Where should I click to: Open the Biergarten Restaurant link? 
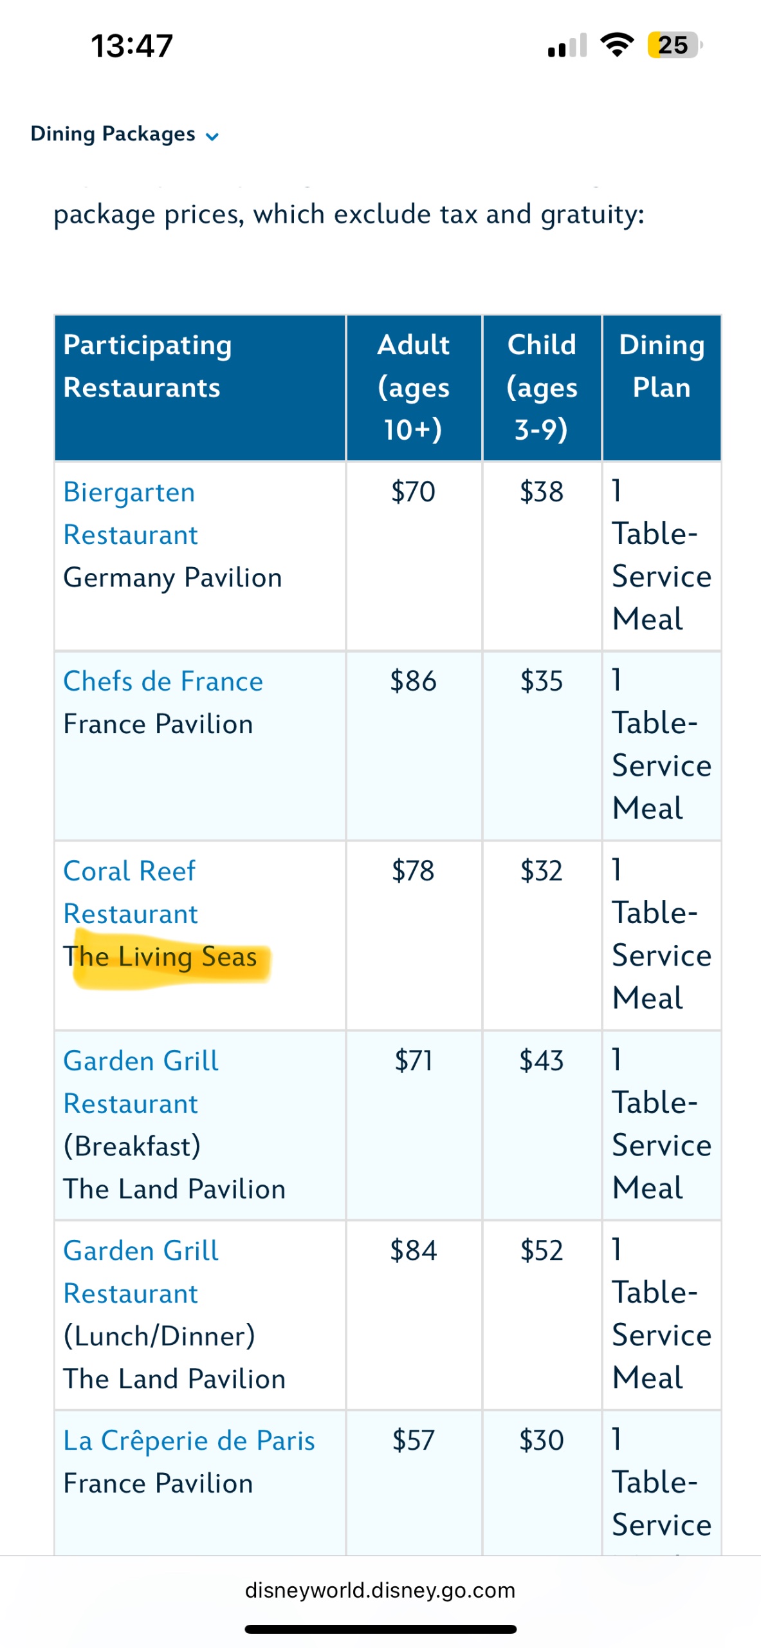(130, 513)
